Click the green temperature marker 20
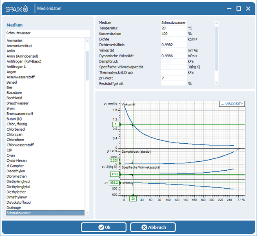Screen dimensions: 257x236 [x=133, y=199]
